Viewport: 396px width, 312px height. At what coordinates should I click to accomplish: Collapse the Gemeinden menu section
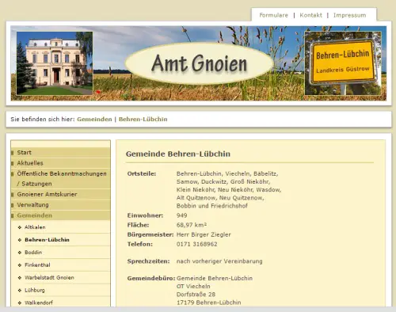60,215
